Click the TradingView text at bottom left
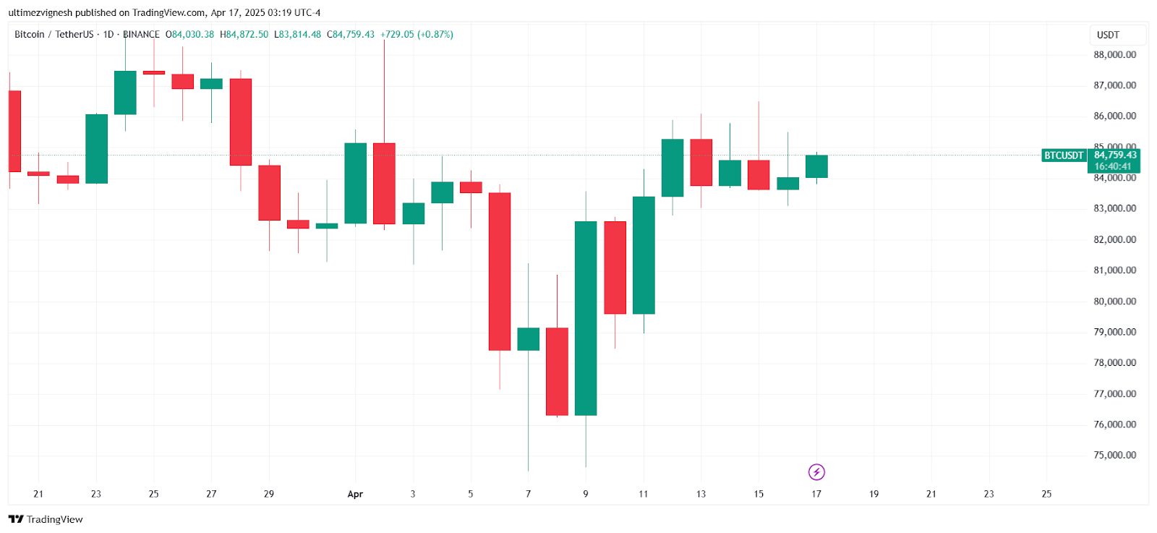This screenshot has height=533, width=1157. click(x=55, y=519)
